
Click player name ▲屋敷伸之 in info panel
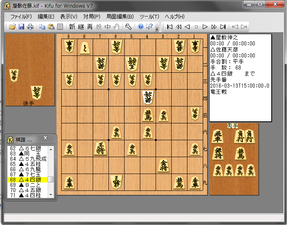point(224,38)
